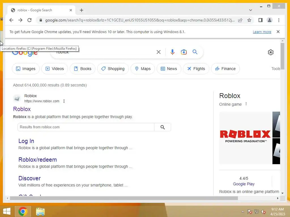Screen dimensions: 290x217
Task: Search roblox.com with its magnifier button
Action: [x=163, y=127]
